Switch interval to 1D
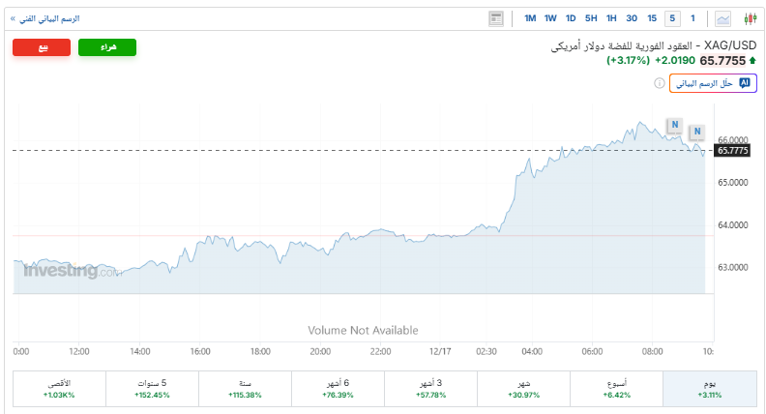The height and width of the screenshot is (414, 766). pos(571,18)
